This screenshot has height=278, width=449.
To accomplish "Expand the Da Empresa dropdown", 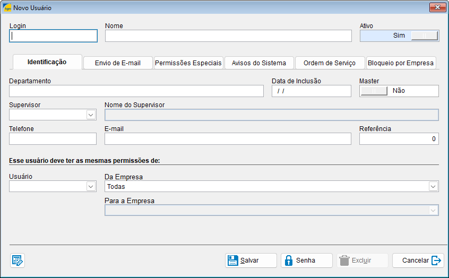I will (x=433, y=186).
